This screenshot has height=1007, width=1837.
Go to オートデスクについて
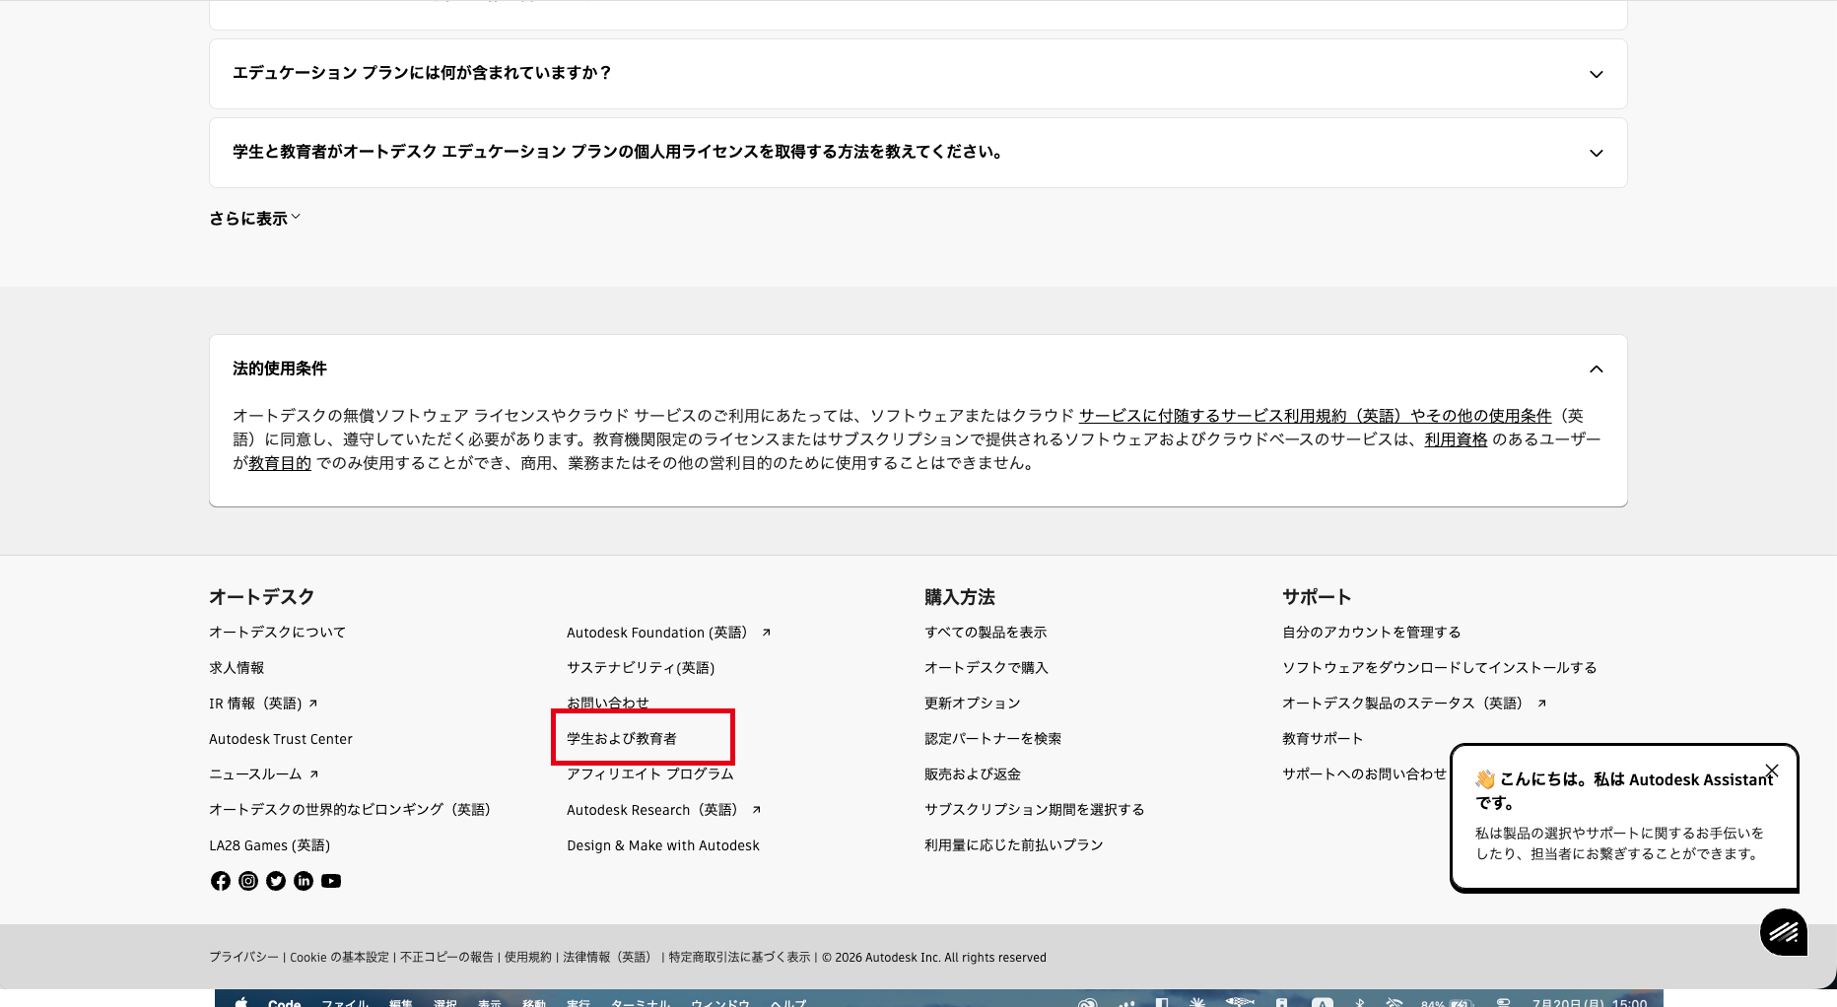click(277, 633)
